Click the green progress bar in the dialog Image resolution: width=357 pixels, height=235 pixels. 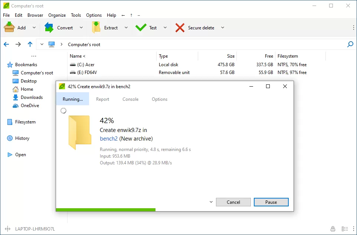point(106,210)
